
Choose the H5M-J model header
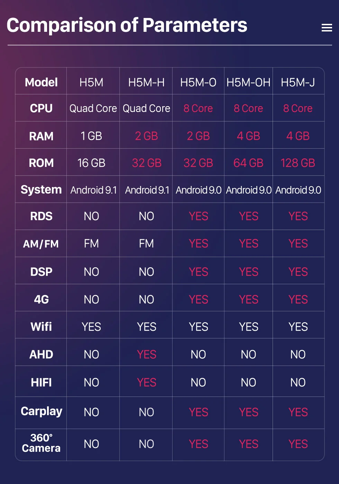tap(298, 83)
